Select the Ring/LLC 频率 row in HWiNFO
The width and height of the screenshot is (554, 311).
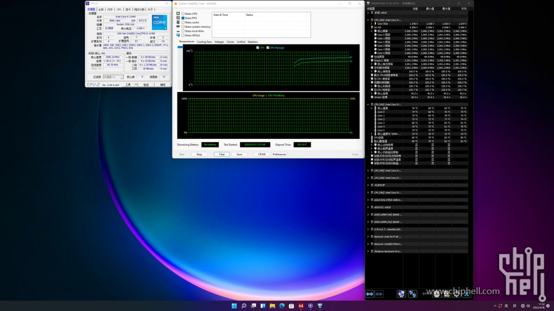(418, 60)
